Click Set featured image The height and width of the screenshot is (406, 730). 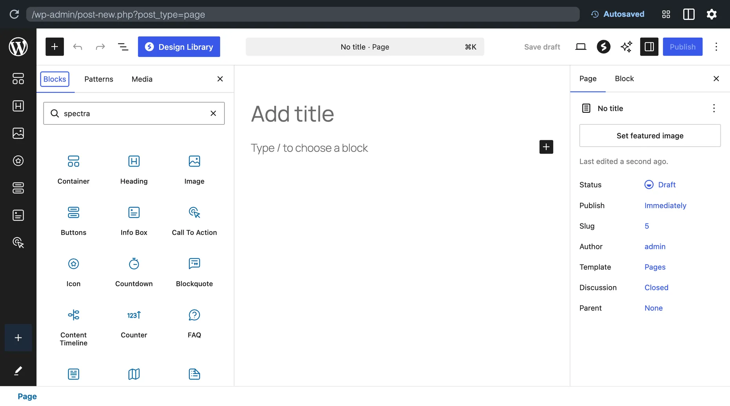pyautogui.click(x=650, y=136)
